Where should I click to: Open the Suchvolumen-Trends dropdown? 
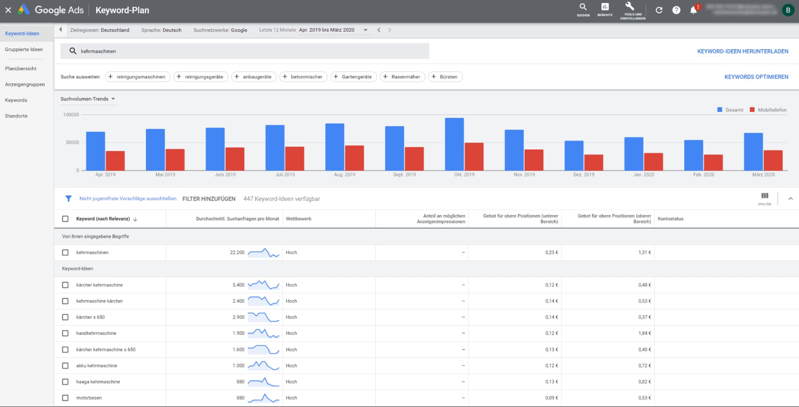tap(88, 99)
